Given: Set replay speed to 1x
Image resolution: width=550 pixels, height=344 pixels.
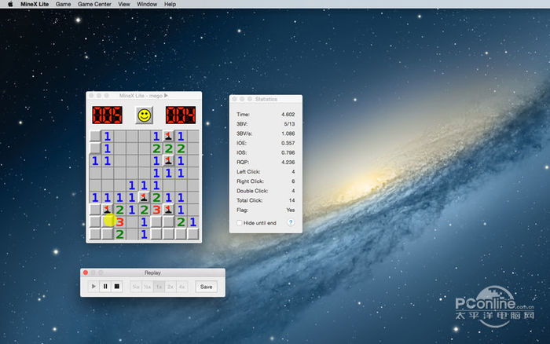Looking at the screenshot, I should [159, 287].
